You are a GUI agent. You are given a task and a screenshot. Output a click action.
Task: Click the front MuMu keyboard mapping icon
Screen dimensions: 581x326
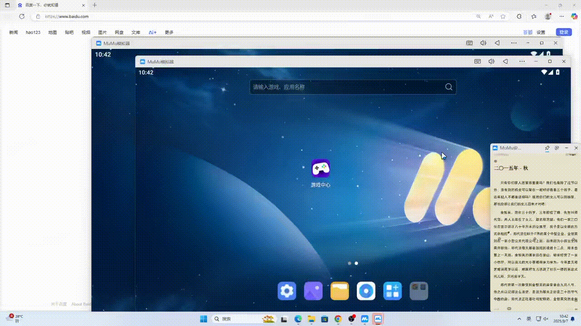click(x=478, y=62)
